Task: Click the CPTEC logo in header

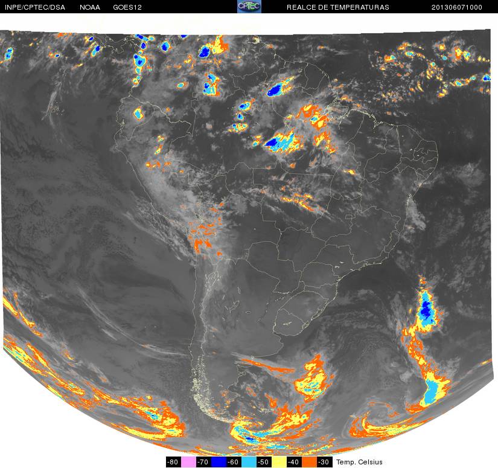Action: pyautogui.click(x=249, y=7)
